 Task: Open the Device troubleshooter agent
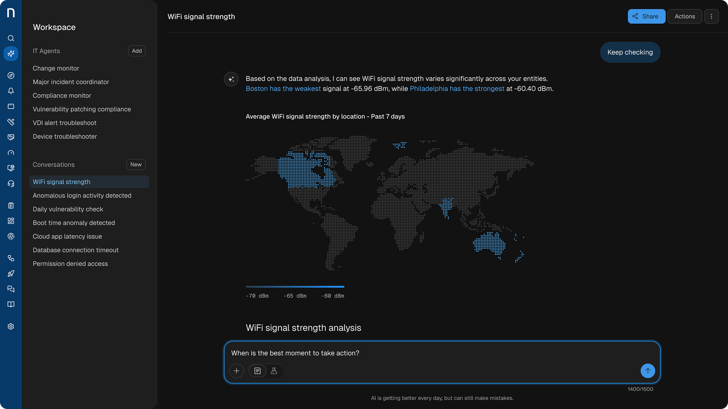(65, 137)
